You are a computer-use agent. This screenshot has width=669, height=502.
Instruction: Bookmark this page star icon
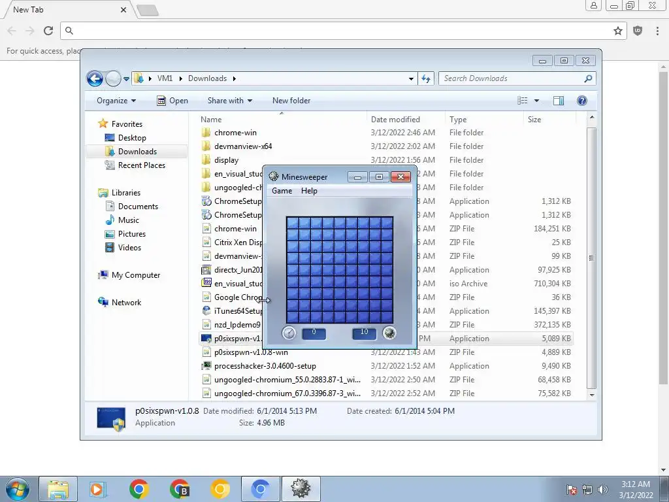(x=618, y=31)
